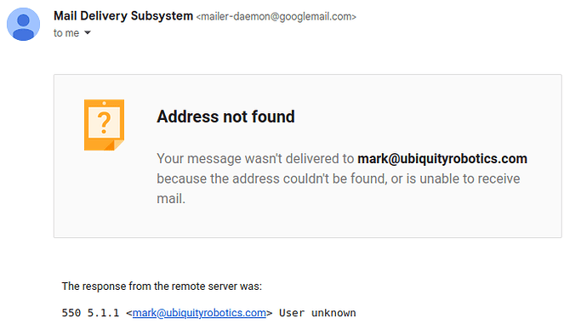This screenshot has height=329, width=587.
Task: Click the orange question mark note icon
Action: pyautogui.click(x=104, y=125)
